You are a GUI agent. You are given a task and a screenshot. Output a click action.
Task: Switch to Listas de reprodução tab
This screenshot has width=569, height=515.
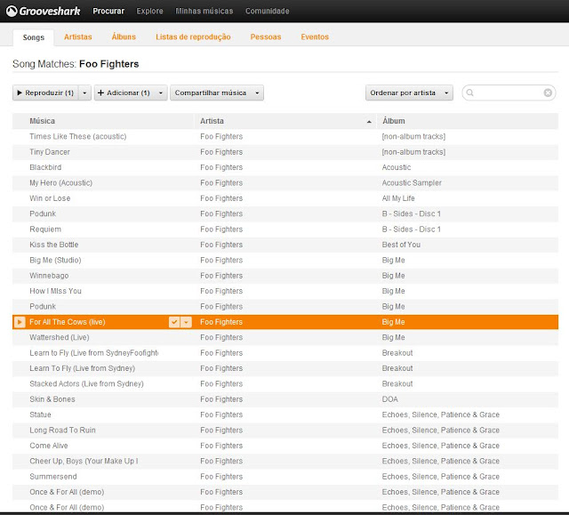click(193, 36)
